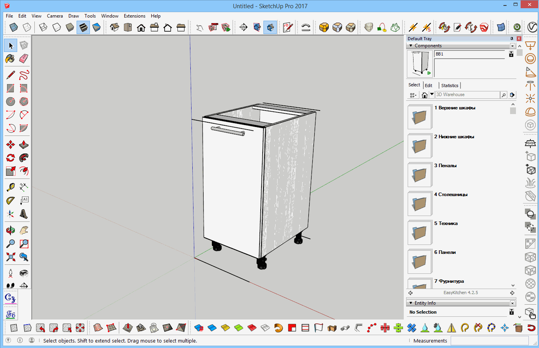Screen dimensions: 539x348
Task: Collapse the Entity Info panel
Action: click(x=411, y=303)
